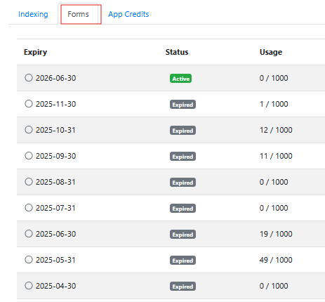Click the Usage column header
The width and height of the screenshot is (325, 302).
click(271, 52)
